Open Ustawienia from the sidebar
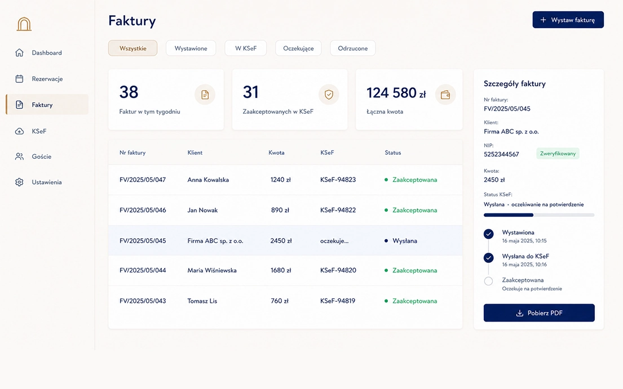623x389 pixels. tap(47, 182)
